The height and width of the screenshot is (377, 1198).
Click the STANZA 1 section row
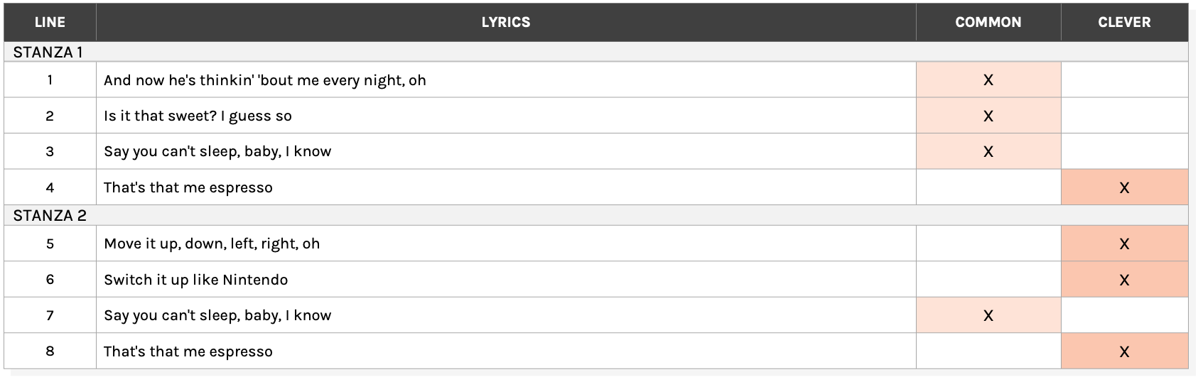point(48,52)
